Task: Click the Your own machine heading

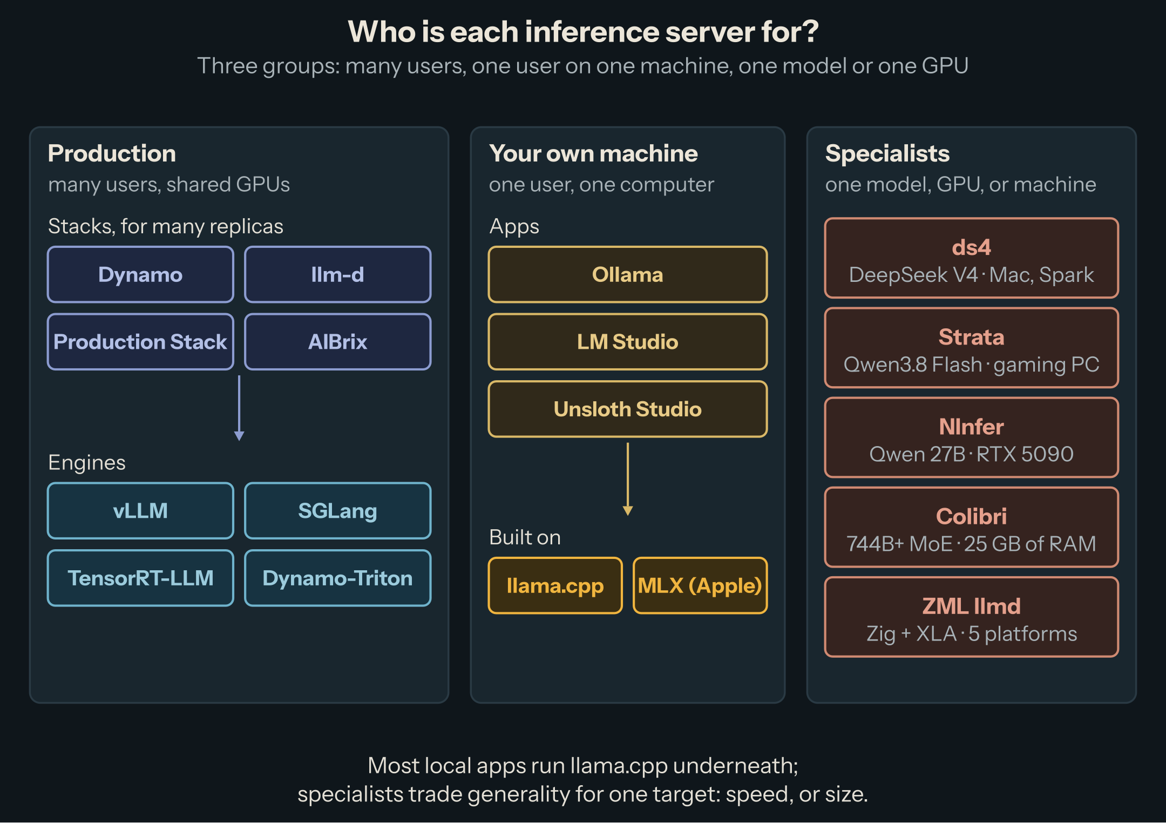Action: click(x=593, y=153)
